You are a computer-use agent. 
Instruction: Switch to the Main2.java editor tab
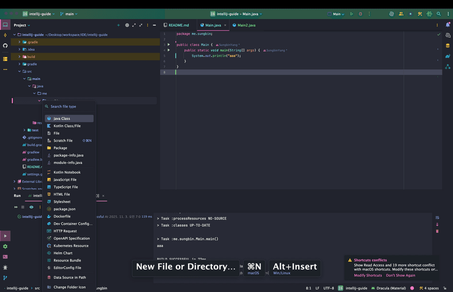[x=246, y=25]
